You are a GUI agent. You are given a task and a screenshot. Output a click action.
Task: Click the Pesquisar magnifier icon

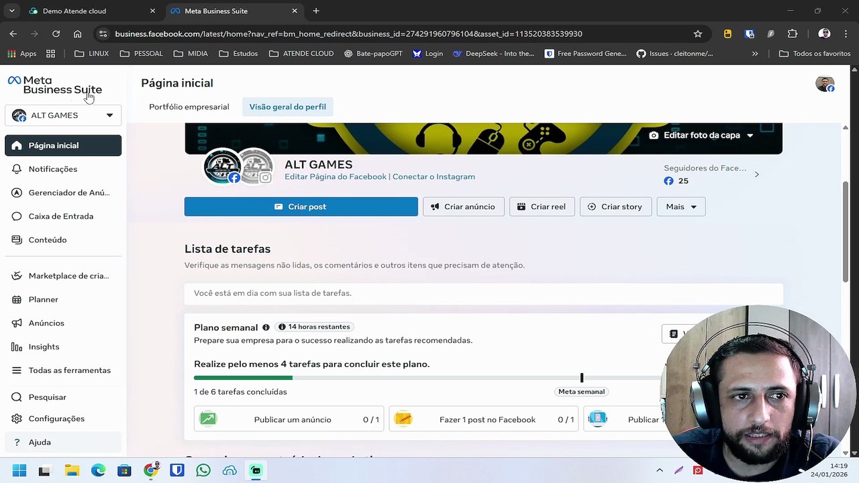point(17,397)
